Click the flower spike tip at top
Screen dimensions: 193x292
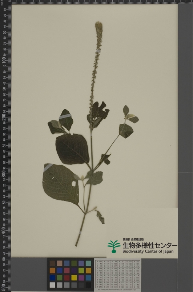(98, 24)
